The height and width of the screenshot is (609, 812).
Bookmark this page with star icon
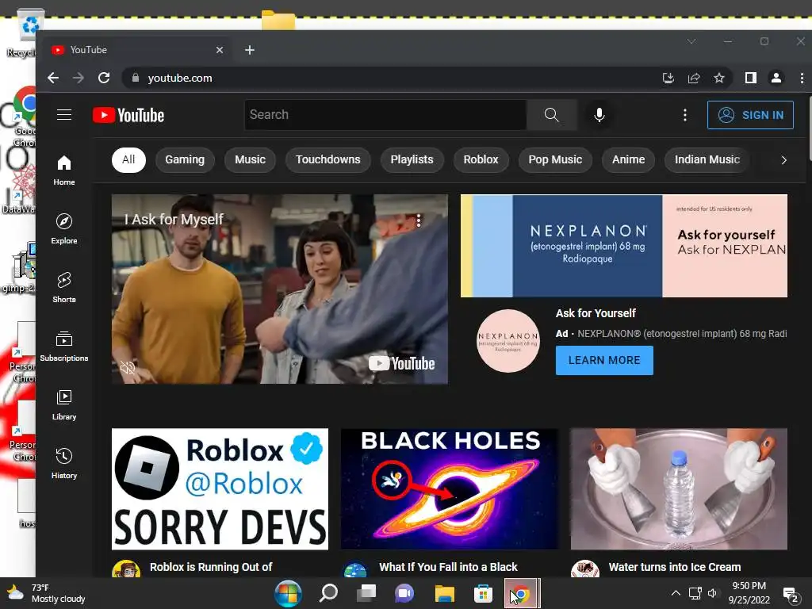[718, 78]
